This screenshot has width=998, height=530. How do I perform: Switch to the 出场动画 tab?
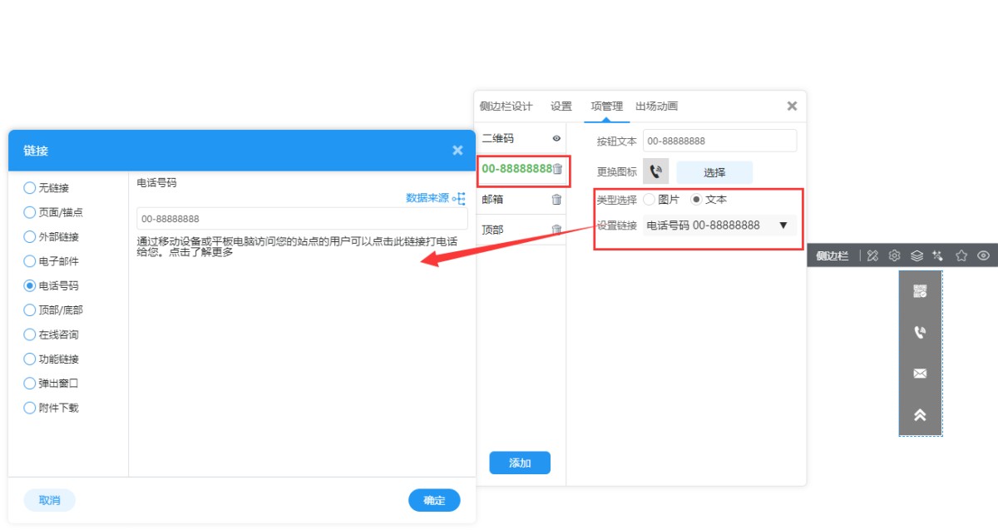(x=656, y=106)
